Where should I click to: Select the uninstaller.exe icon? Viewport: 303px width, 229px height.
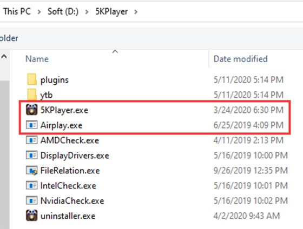click(32, 215)
